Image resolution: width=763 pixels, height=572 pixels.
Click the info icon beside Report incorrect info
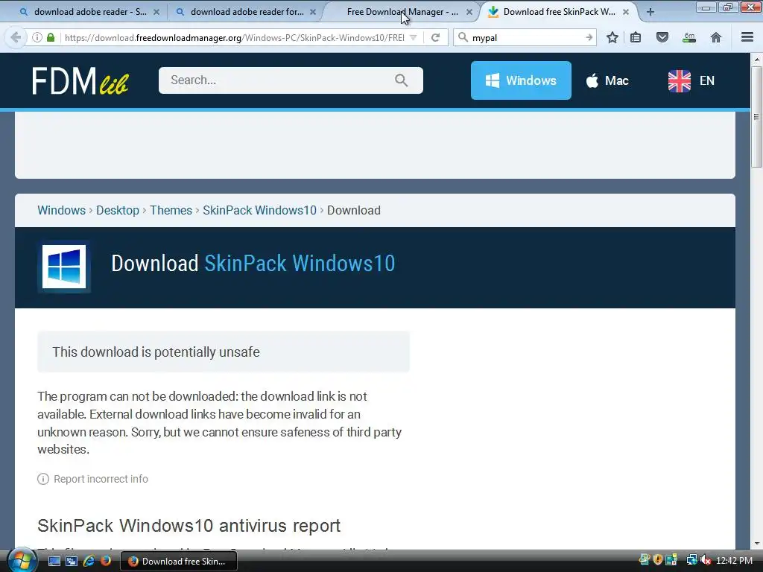tap(43, 479)
